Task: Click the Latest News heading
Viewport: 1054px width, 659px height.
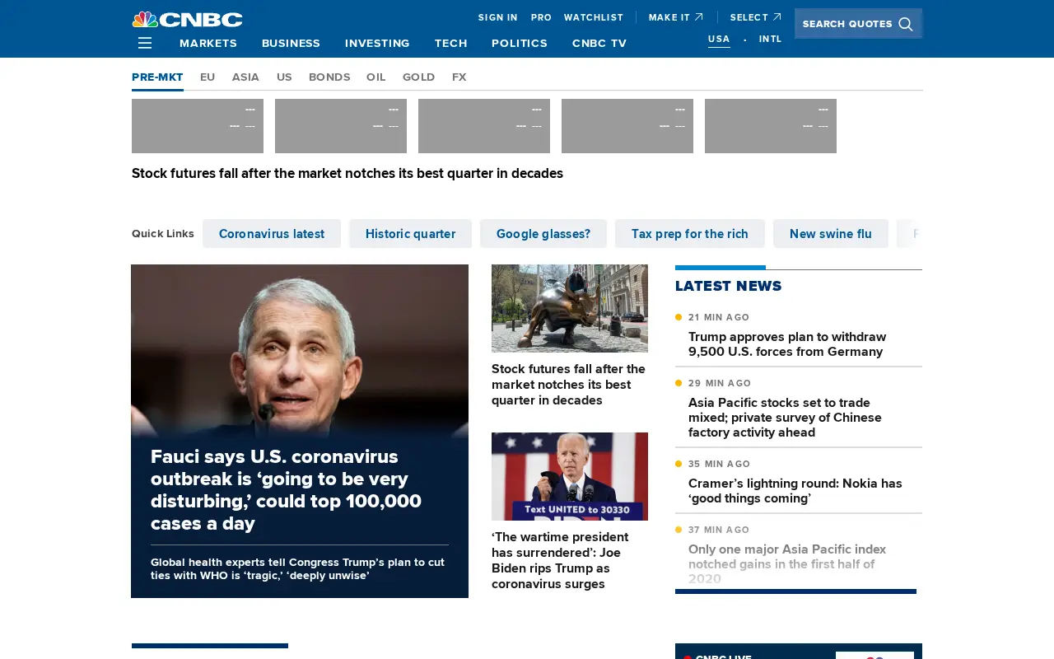Action: (x=729, y=286)
